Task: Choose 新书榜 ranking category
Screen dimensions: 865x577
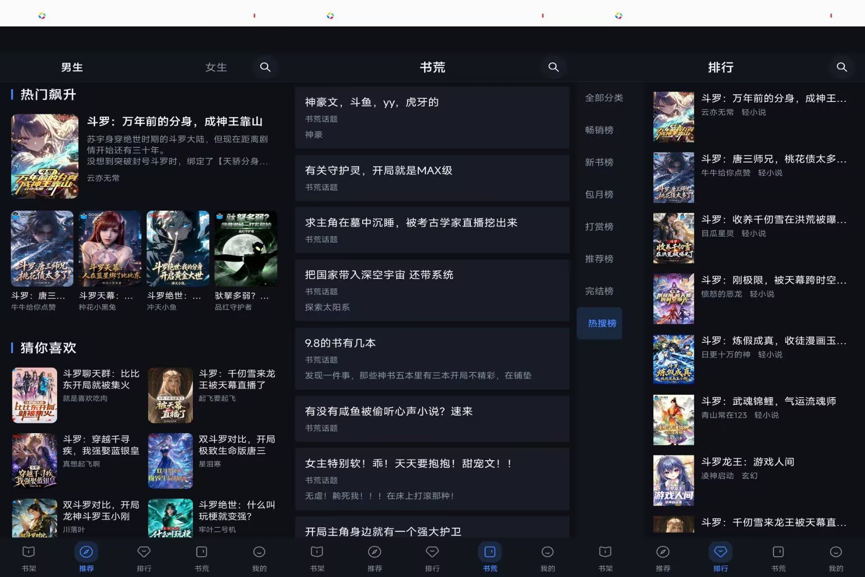Action: [599, 162]
